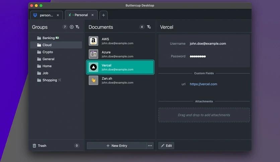Select the Job group
Viewport: 280px width, 162px height.
pos(56,73)
